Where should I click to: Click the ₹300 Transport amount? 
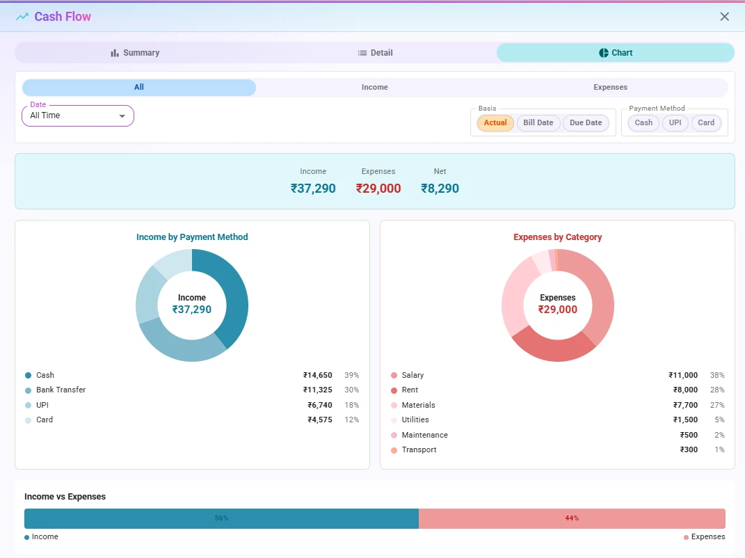689,450
